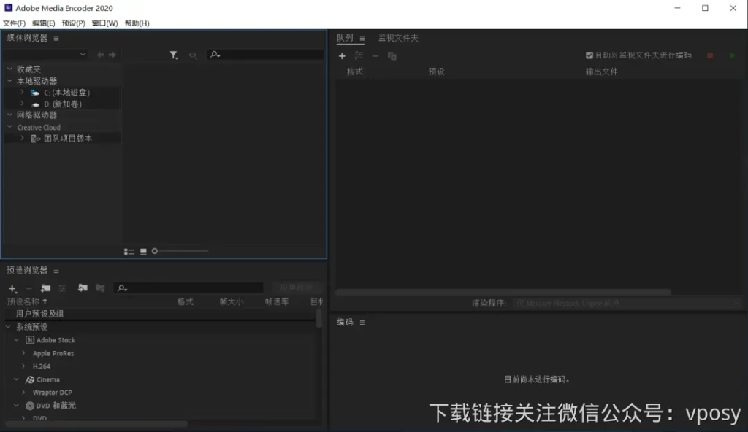Expand the Apple ProRes preset group
The height and width of the screenshot is (432, 748).
tap(23, 353)
